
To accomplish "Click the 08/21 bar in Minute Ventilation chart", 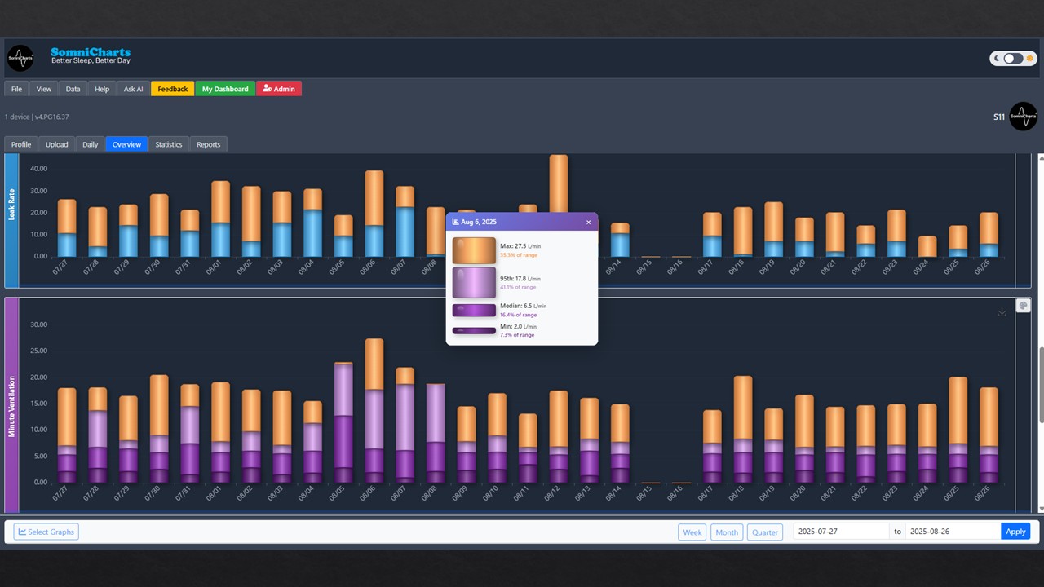I will pos(834,445).
